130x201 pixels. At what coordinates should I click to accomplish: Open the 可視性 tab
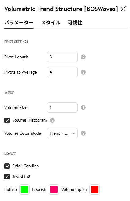pos(75,23)
